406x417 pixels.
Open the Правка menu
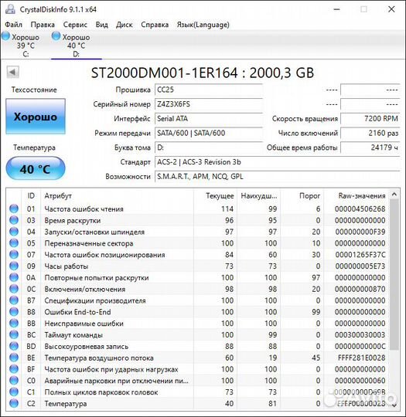tap(43, 25)
